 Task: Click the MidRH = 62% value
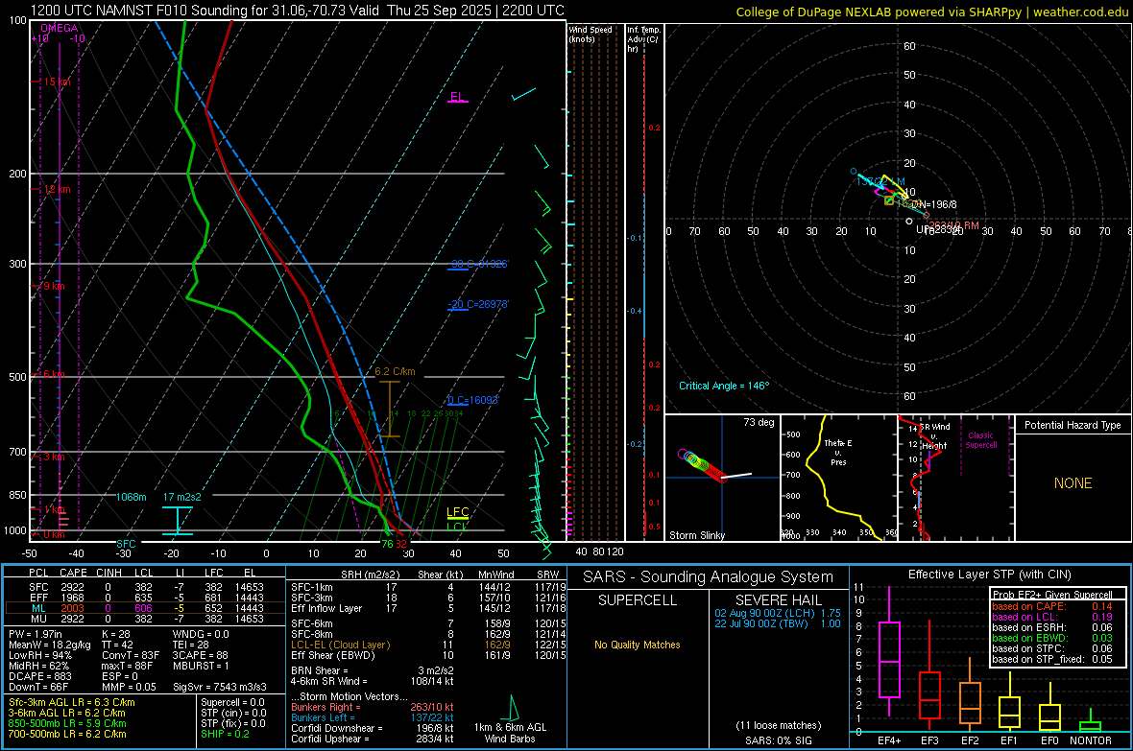coord(39,666)
